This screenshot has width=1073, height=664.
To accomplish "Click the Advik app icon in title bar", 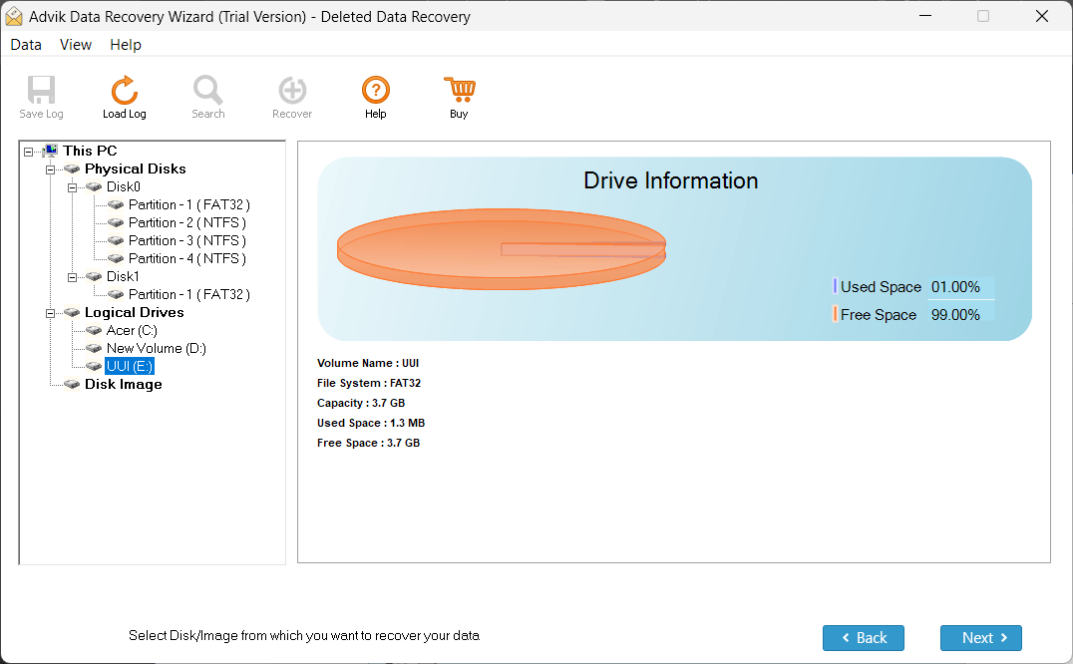I will point(14,16).
